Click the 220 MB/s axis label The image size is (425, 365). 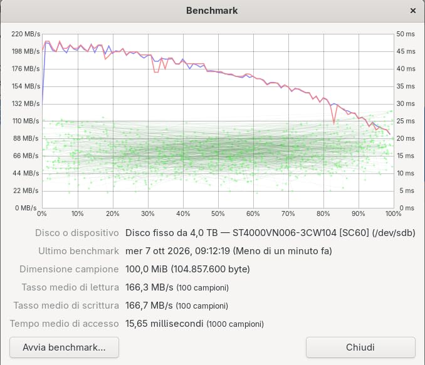tap(26, 34)
